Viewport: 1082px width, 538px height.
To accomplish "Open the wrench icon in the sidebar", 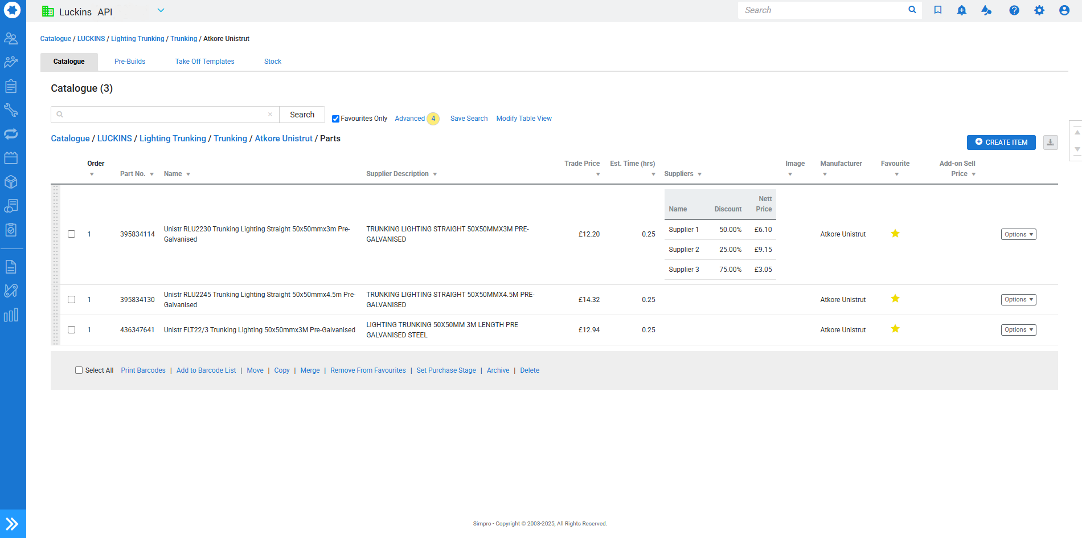I will click(x=11, y=110).
